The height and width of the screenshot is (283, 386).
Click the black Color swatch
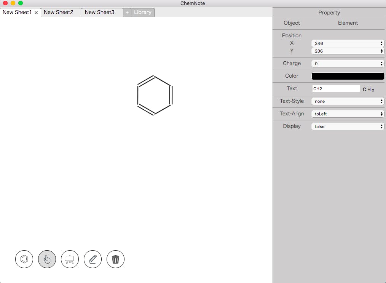click(x=348, y=76)
